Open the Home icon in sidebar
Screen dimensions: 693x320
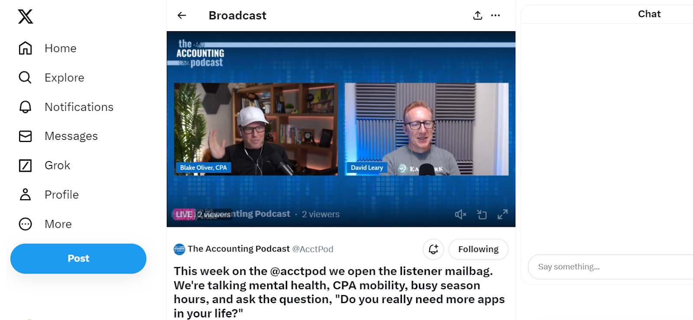[26, 48]
